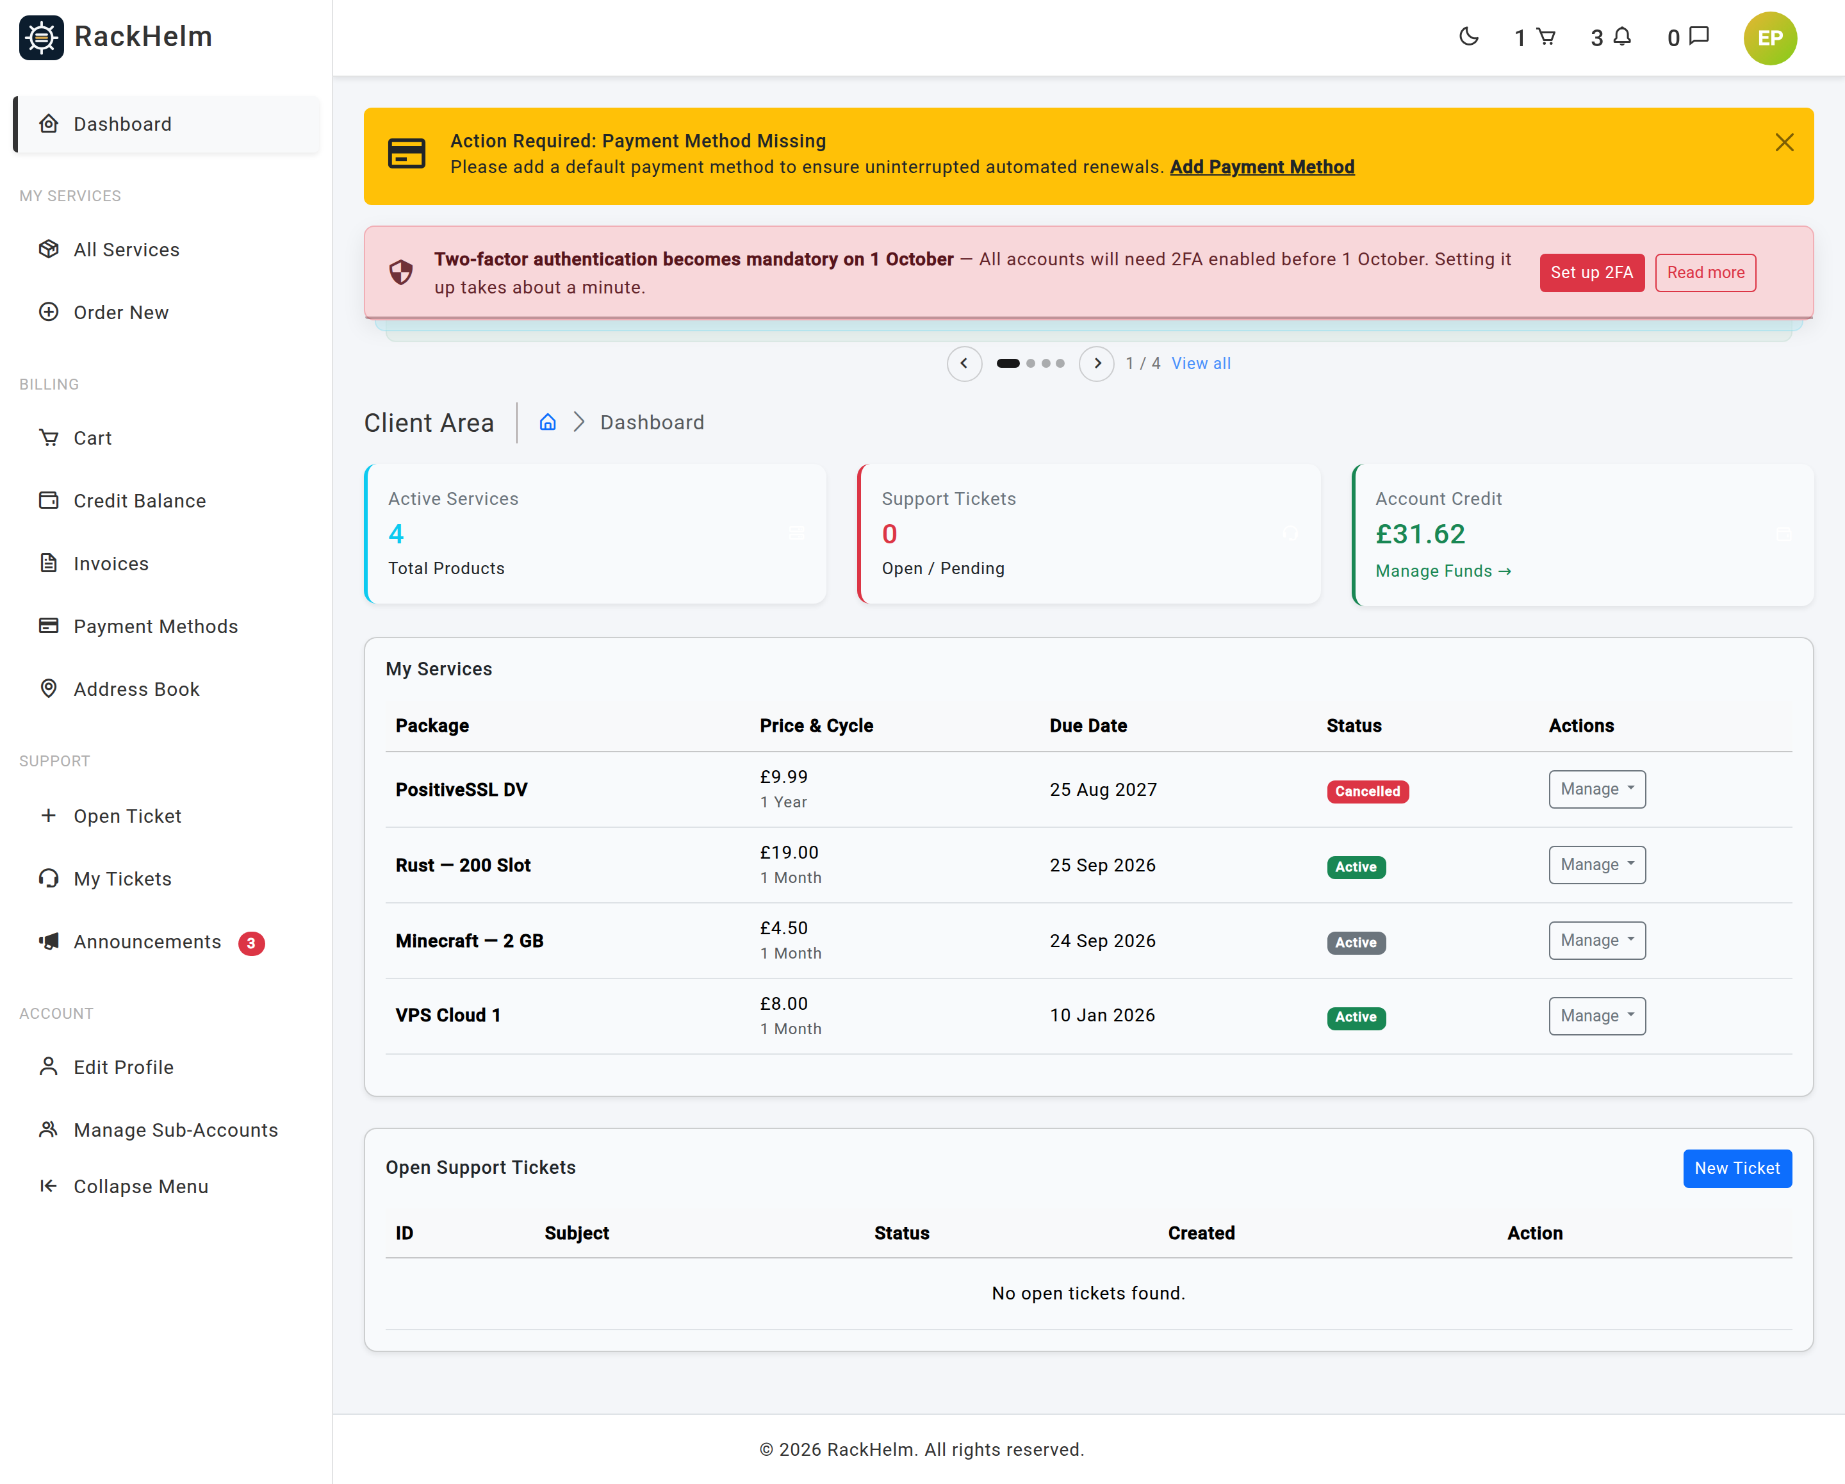Click the Edit Profile person icon
Viewport: 1845px width, 1484px height.
49,1066
